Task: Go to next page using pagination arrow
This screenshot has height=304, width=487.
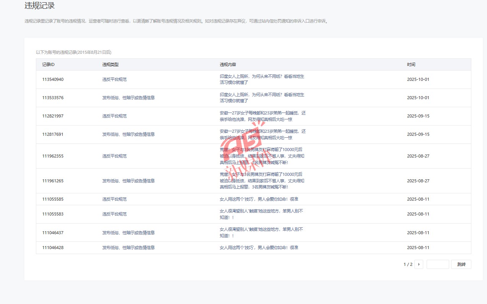Action: click(x=419, y=264)
